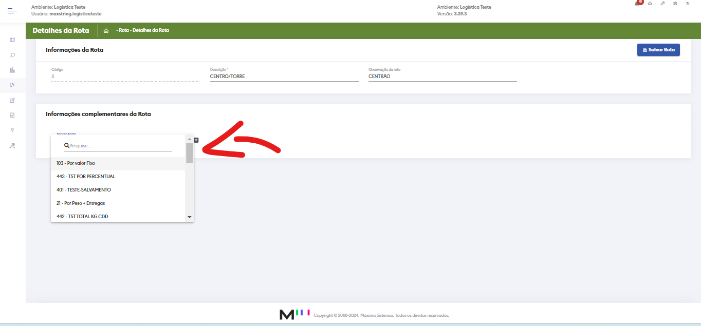Select option 401 - TESTE-SALVAMENTO
The width and height of the screenshot is (701, 326).
(118, 190)
